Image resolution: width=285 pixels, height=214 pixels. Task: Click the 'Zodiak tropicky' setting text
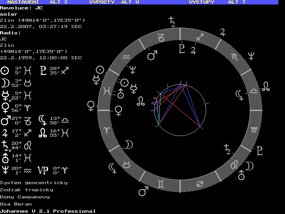point(26,189)
